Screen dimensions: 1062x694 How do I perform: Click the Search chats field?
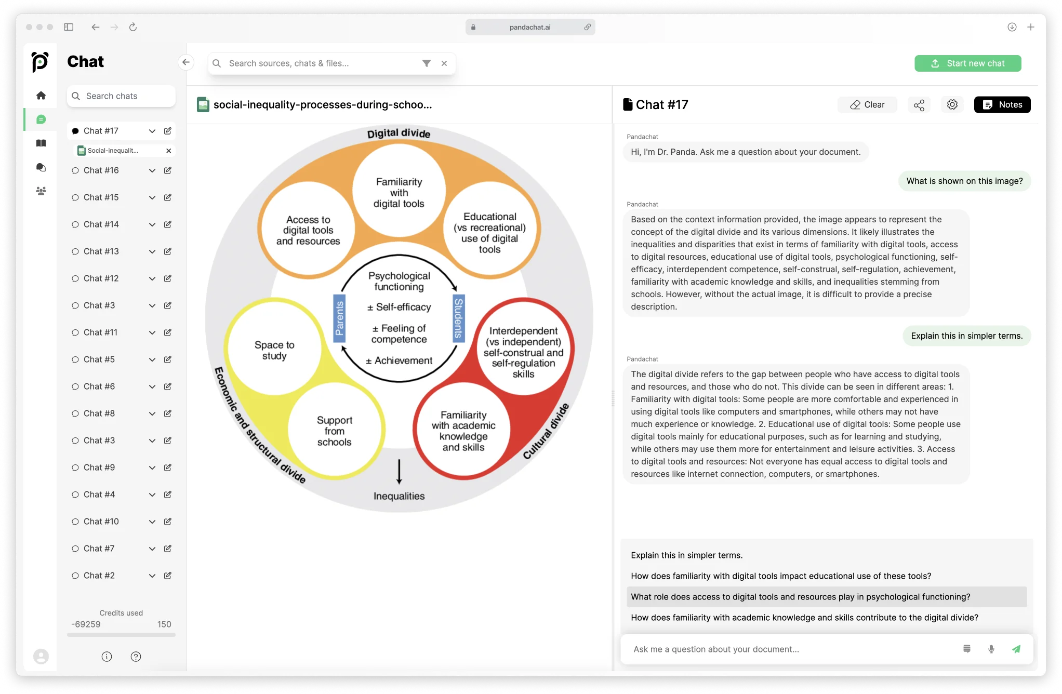coord(121,96)
